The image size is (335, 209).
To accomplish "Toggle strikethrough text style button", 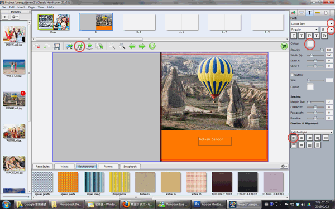I will [301, 36].
